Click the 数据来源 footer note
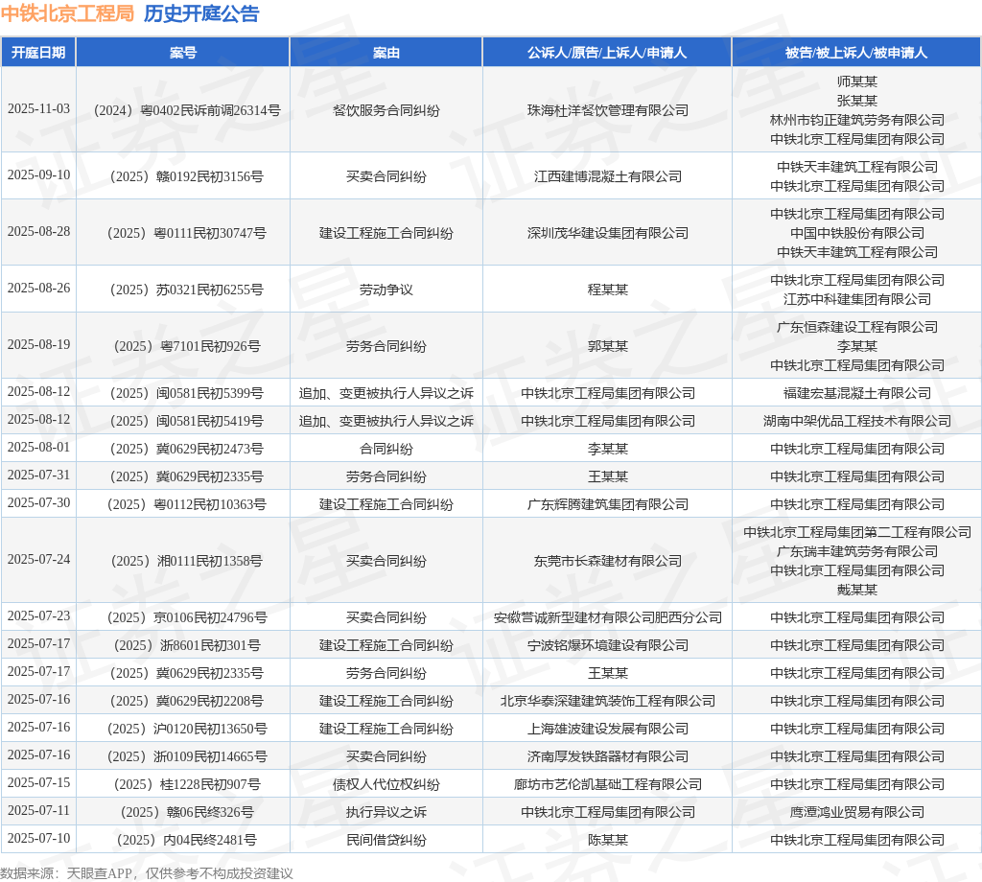This screenshot has width=982, height=882. coord(147,873)
